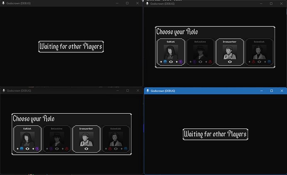Viewport: 287px width, 175px height.
Task: Click Cultist's purple rune icon, top-right window
Action: point(181,62)
